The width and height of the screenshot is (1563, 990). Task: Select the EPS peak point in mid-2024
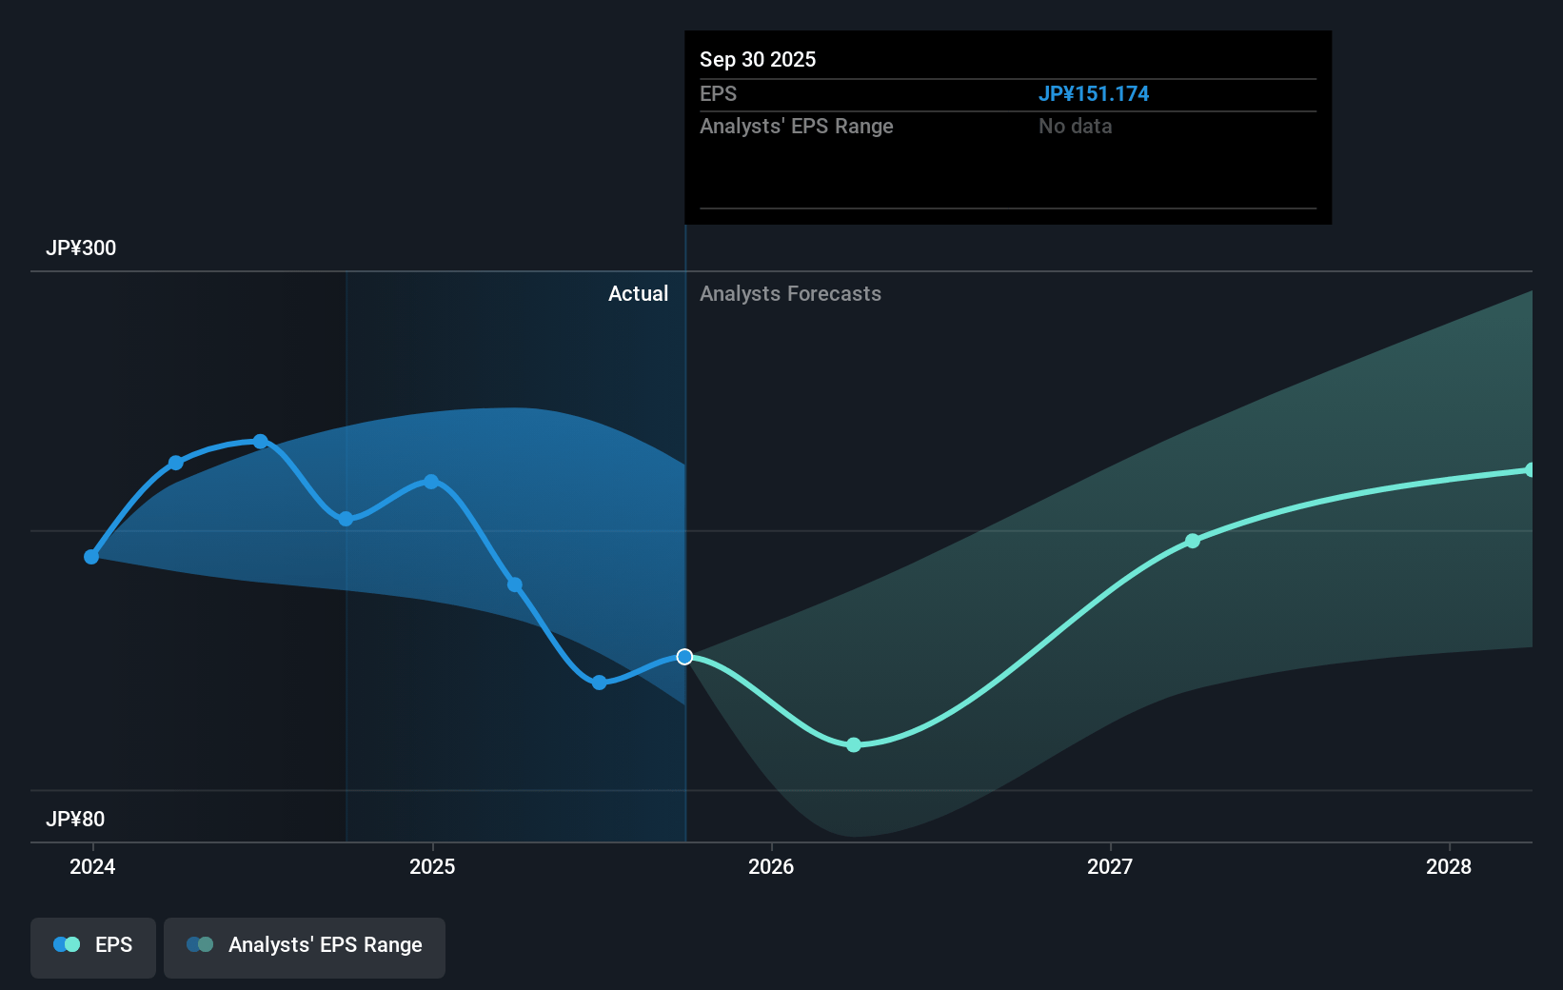point(261,442)
